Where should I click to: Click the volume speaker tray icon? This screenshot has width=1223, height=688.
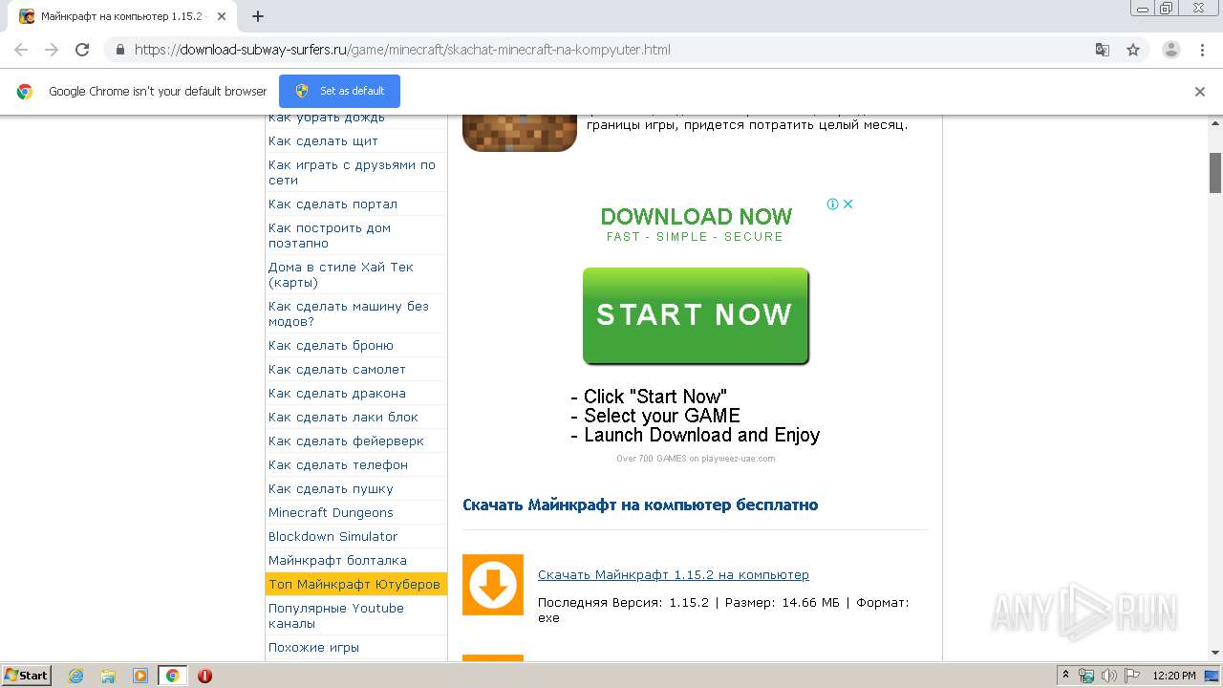click(x=1108, y=676)
